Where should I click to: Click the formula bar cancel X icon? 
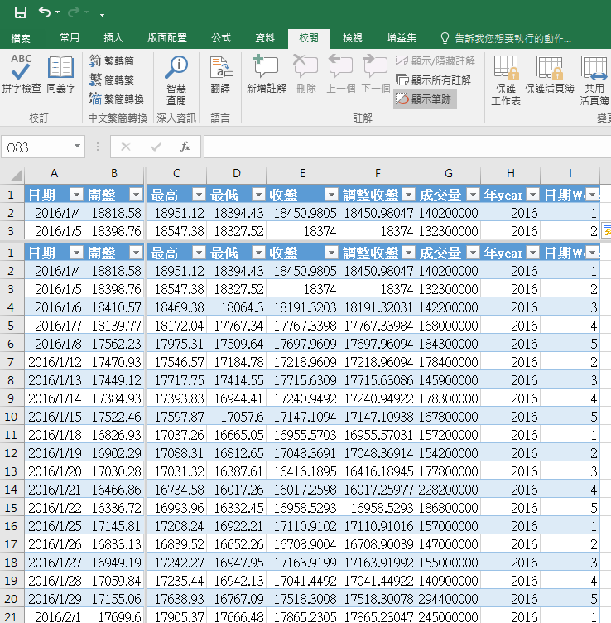126,147
